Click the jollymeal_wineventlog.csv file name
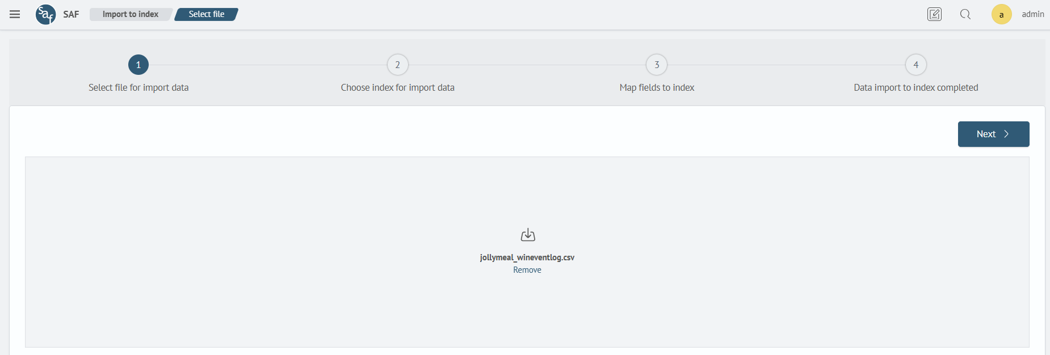This screenshot has height=355, width=1050. pos(527,257)
